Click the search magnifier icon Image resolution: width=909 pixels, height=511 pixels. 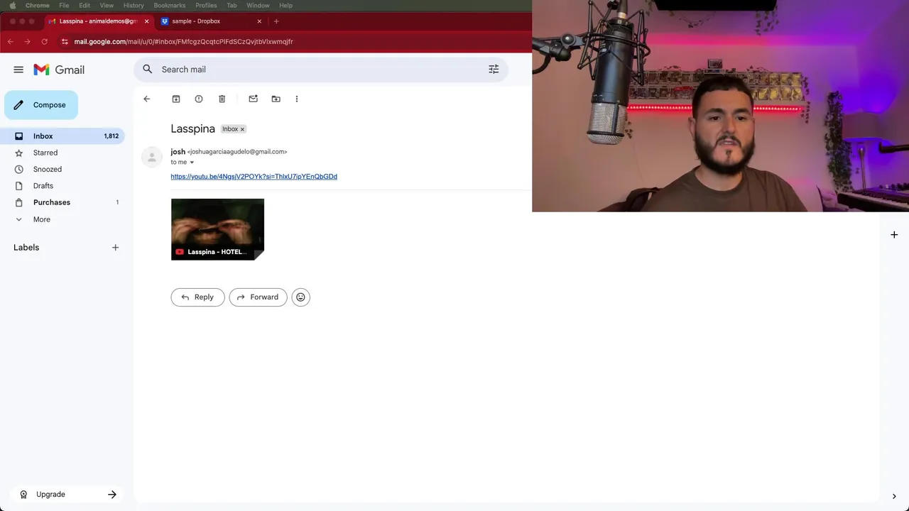click(x=147, y=69)
